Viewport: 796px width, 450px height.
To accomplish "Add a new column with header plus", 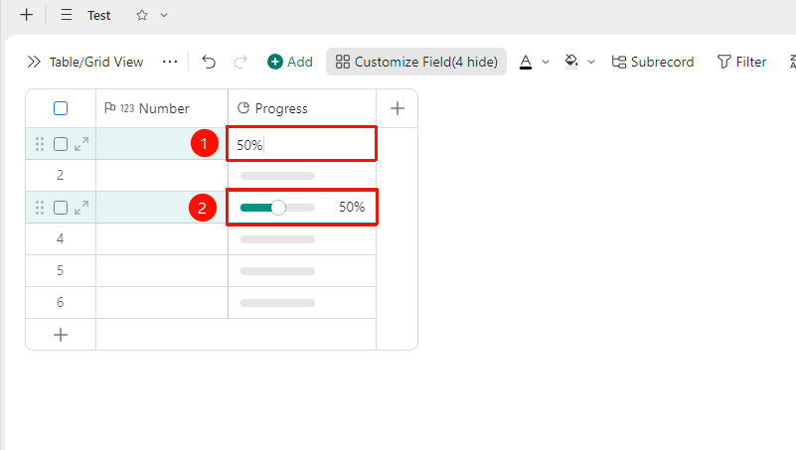I will 397,108.
